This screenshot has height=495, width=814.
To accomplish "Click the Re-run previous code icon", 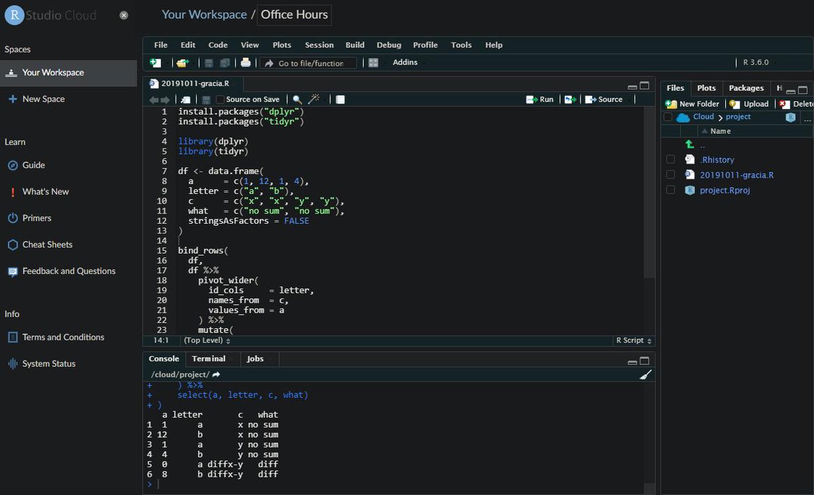I will tap(570, 100).
